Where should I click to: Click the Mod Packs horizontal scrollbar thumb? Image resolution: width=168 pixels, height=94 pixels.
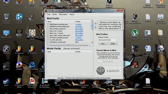tap(68, 45)
